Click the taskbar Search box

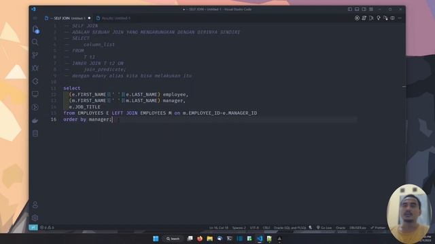point(173,239)
